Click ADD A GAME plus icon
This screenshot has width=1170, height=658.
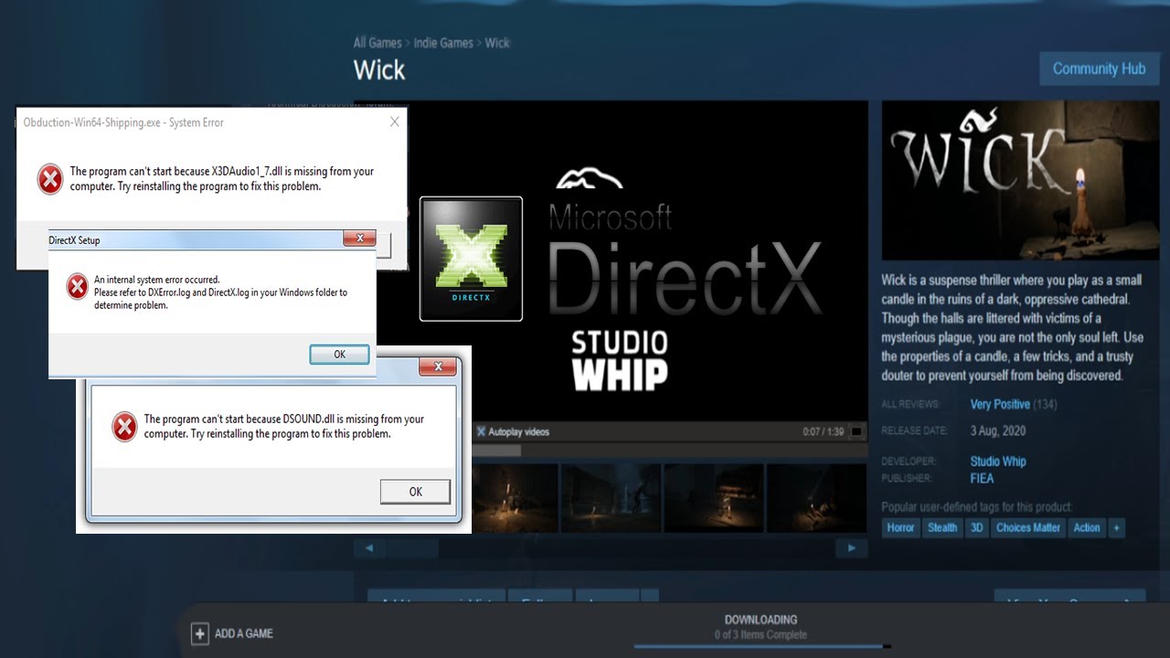click(199, 633)
